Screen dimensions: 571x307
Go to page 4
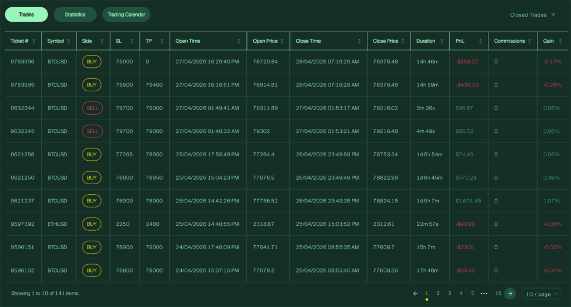tap(461, 293)
